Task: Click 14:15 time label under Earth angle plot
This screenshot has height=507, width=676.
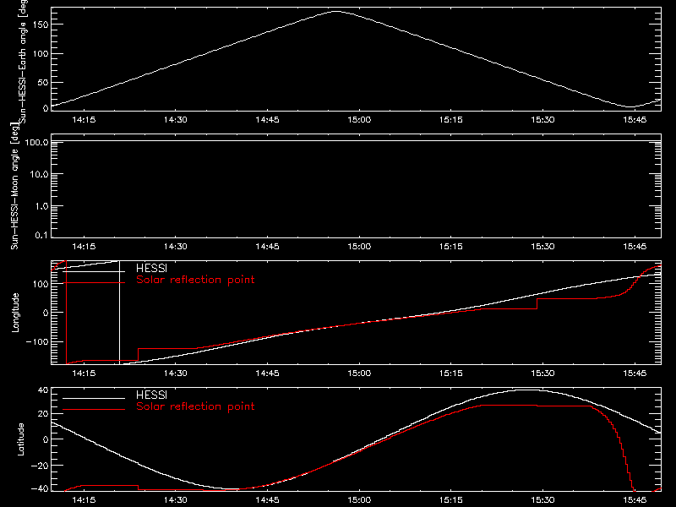Action: [84, 120]
